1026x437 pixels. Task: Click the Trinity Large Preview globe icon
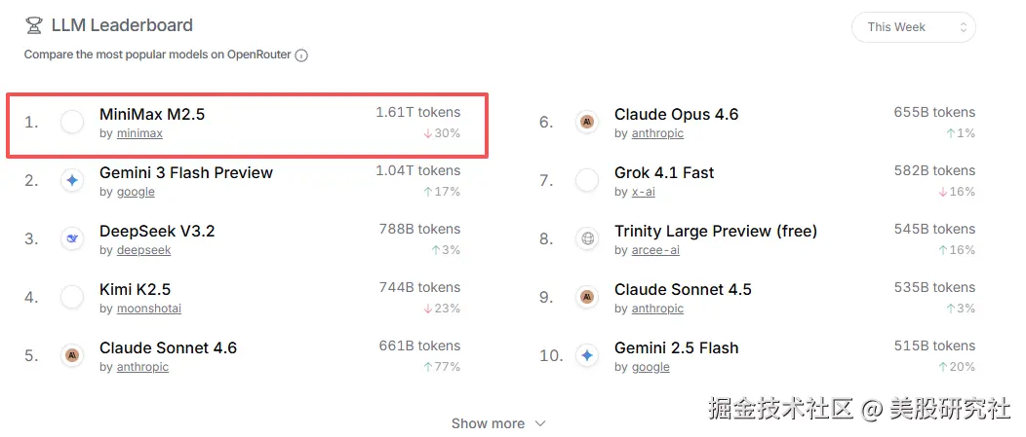587,238
